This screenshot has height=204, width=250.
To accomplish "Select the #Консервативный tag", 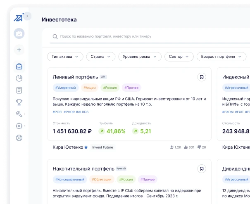I will 70,179.
